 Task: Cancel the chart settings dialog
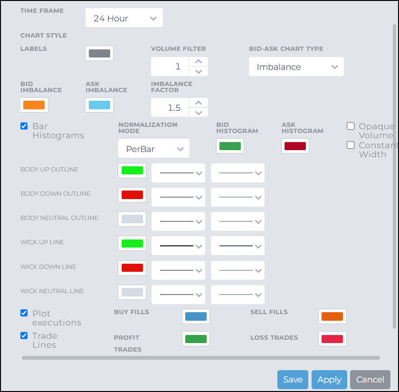tap(370, 380)
